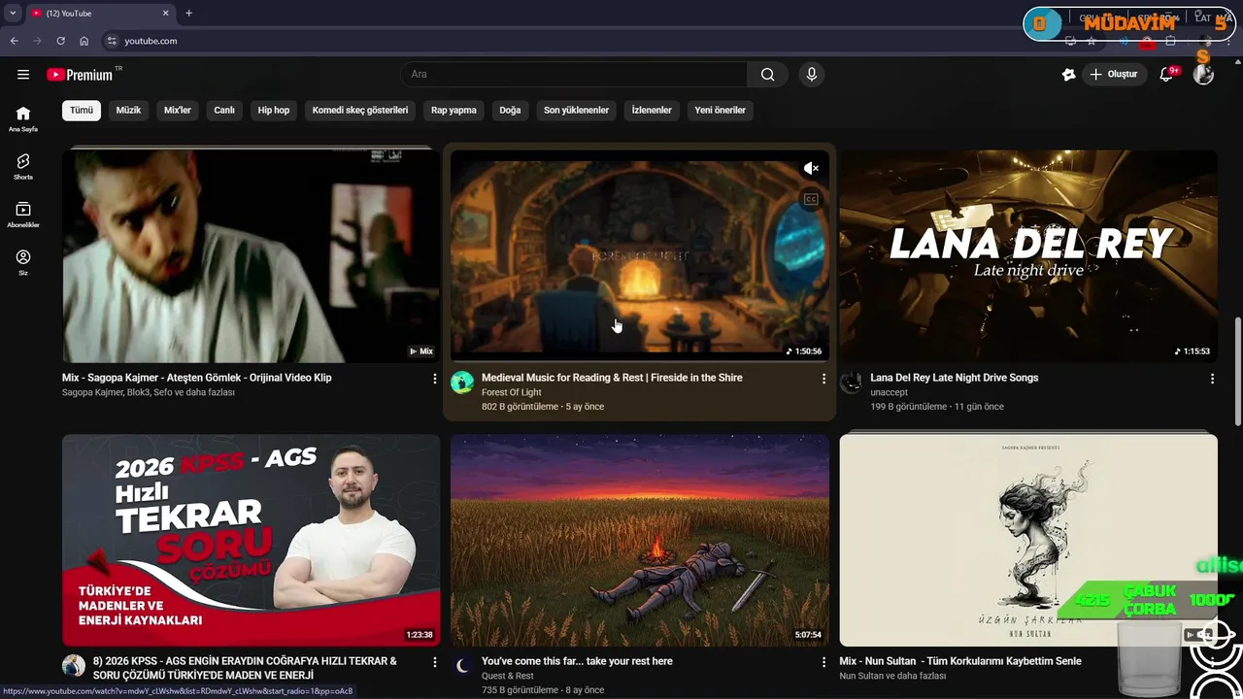Select the Rap yapma filter chip
This screenshot has height=699, width=1243.
point(454,111)
